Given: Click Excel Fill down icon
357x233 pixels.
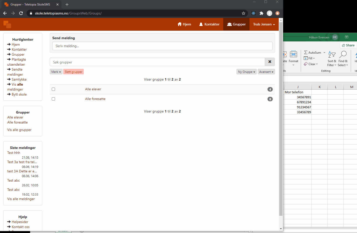Looking at the screenshot, I should (306, 58).
